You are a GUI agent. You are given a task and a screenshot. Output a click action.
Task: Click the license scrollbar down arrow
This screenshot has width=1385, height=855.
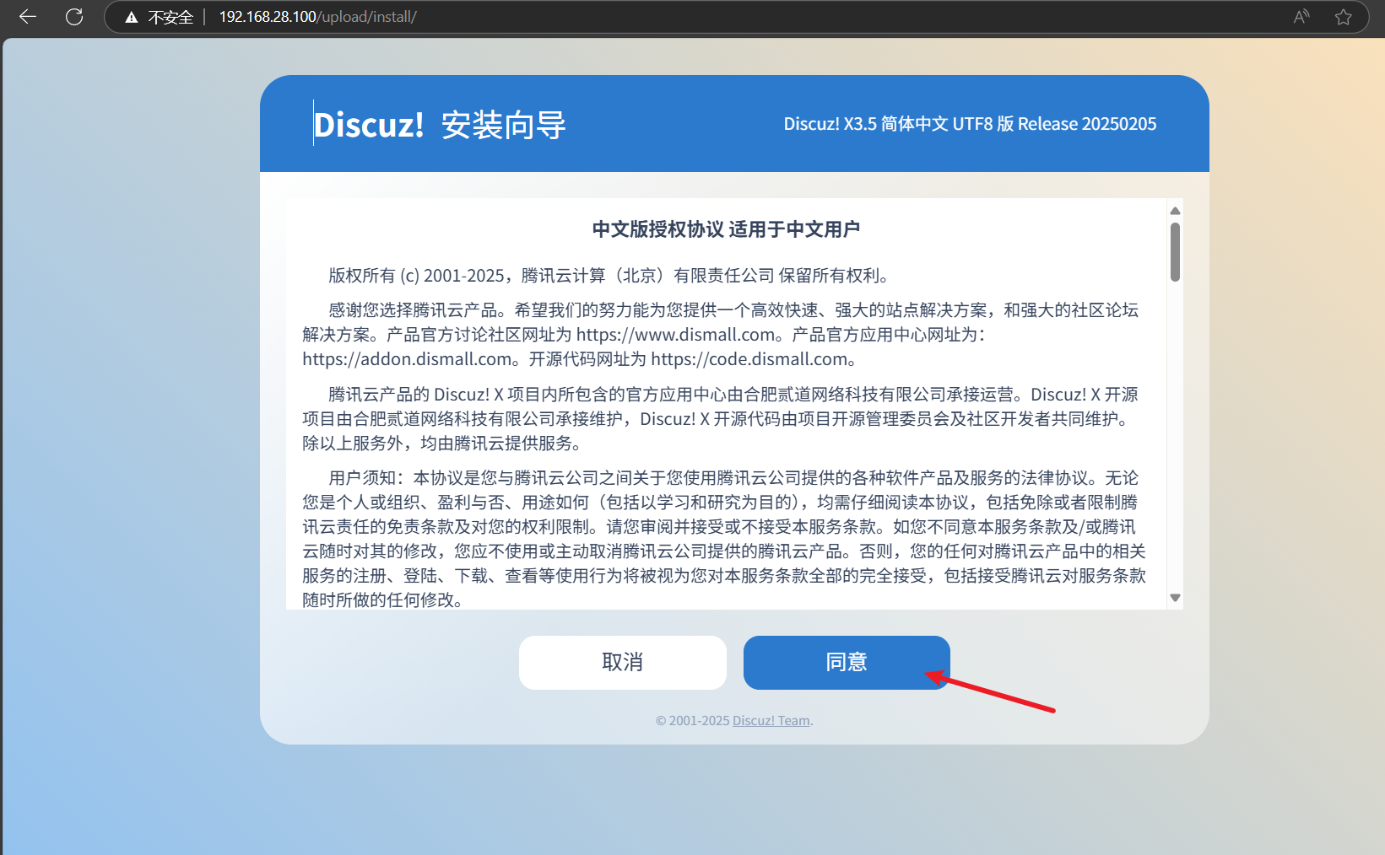(x=1175, y=598)
